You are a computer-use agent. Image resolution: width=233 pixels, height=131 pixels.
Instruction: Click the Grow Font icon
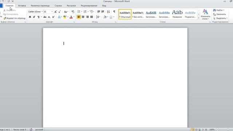pos(55,12)
